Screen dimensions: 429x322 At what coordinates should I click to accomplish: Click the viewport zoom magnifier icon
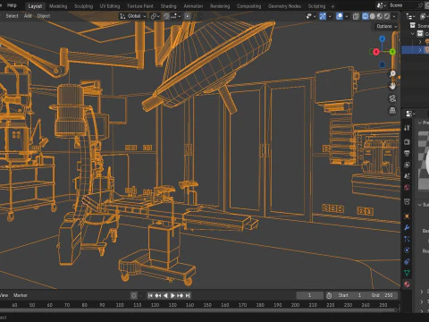coord(392,73)
